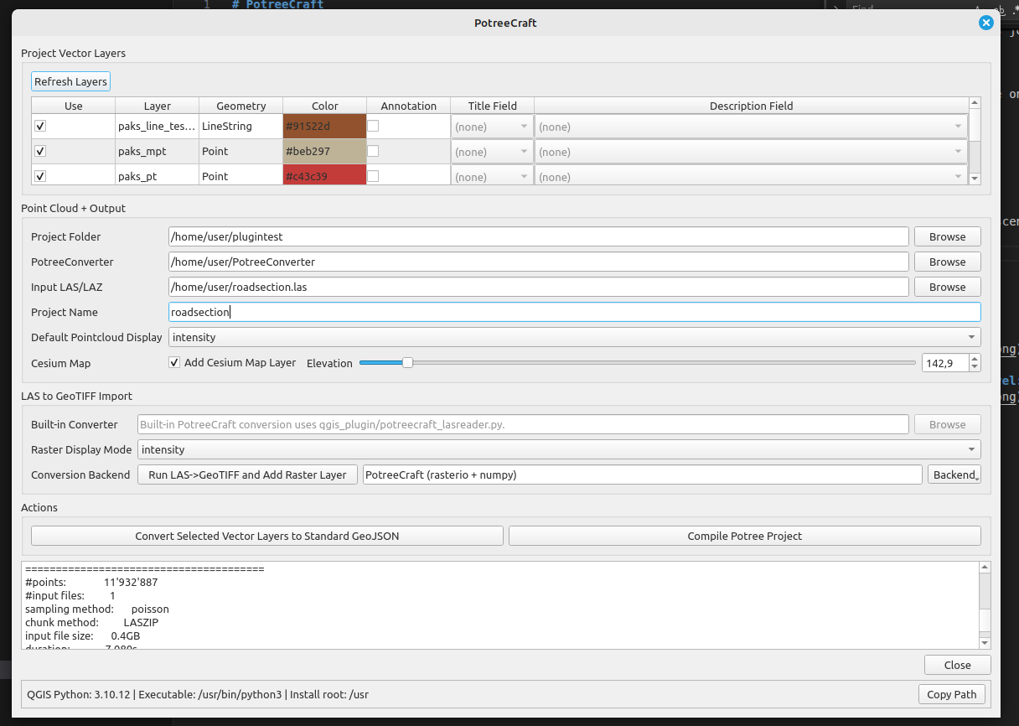
Task: Select the paks_pt layer name cell
Action: [x=158, y=175]
